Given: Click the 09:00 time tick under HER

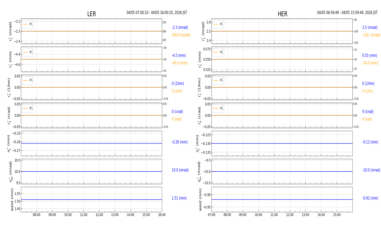Looking at the screenshot, I should (243, 215).
